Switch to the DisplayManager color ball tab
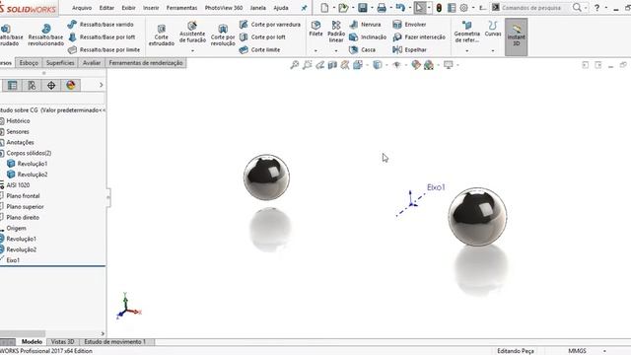Image resolution: width=631 pixels, height=355 pixels. (71, 85)
